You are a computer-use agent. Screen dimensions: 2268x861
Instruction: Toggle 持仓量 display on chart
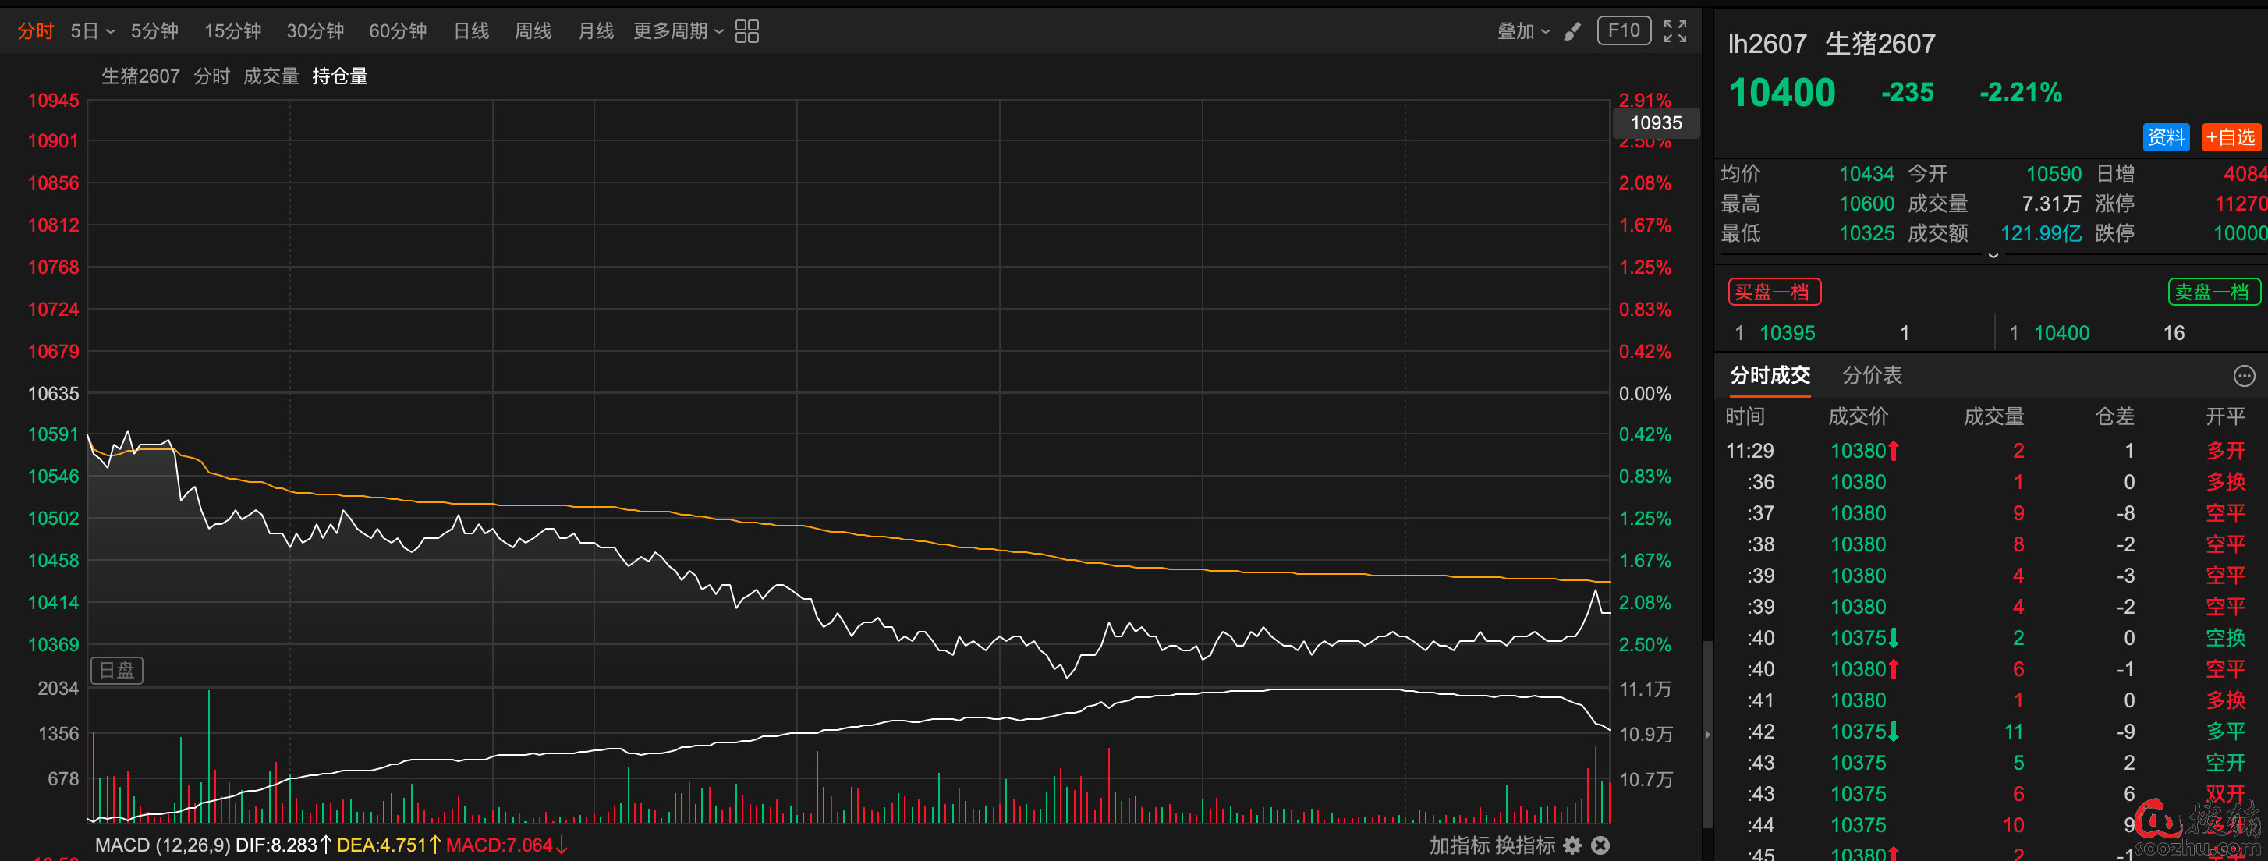(340, 76)
